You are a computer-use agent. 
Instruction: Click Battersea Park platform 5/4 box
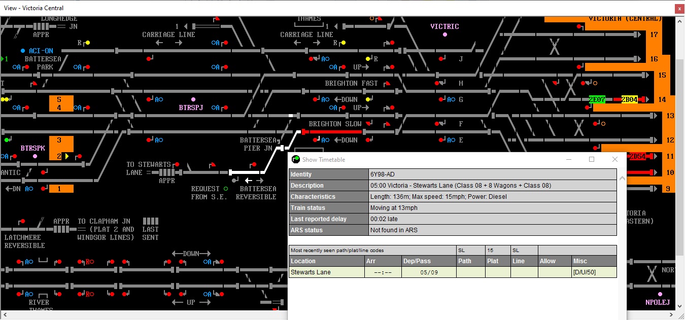61,103
